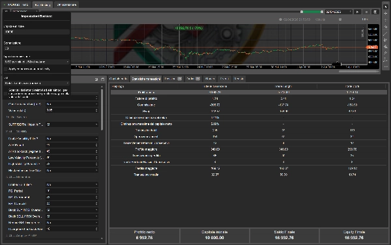Click the left handle of the green date range slider
Screen dimensions: 391x245
pos(302,12)
